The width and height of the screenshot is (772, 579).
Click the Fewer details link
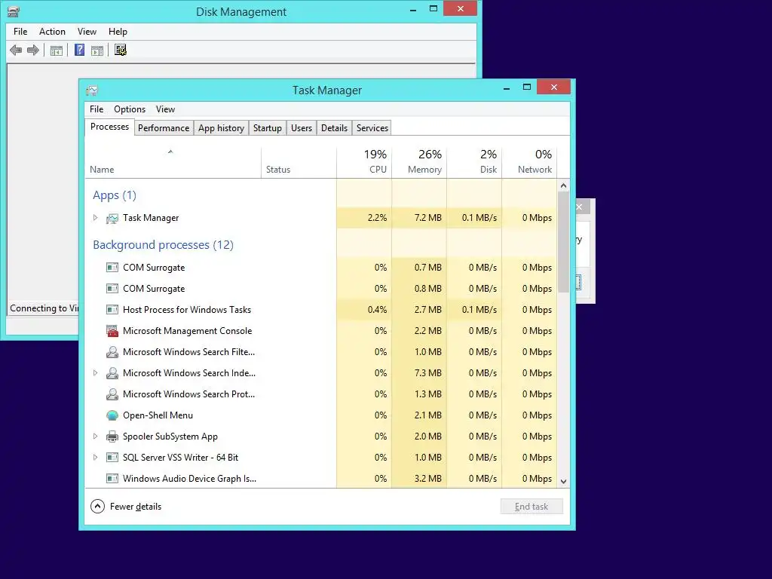coord(136,507)
